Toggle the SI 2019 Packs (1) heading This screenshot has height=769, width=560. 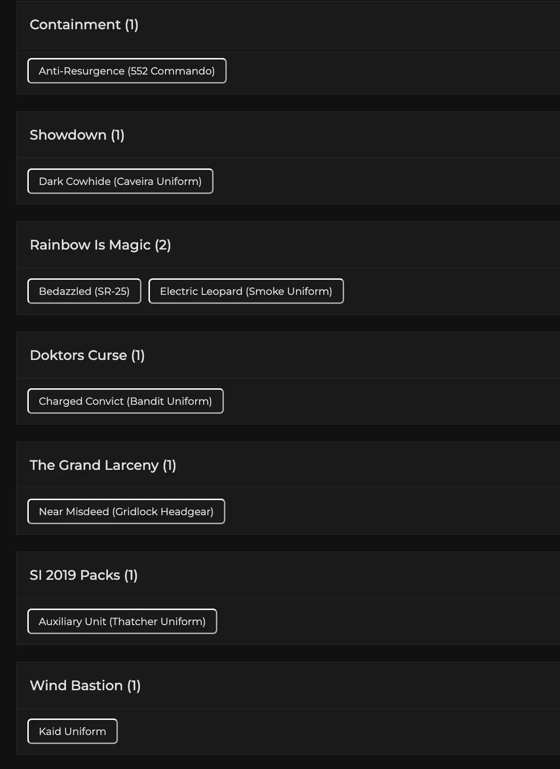[x=83, y=575]
